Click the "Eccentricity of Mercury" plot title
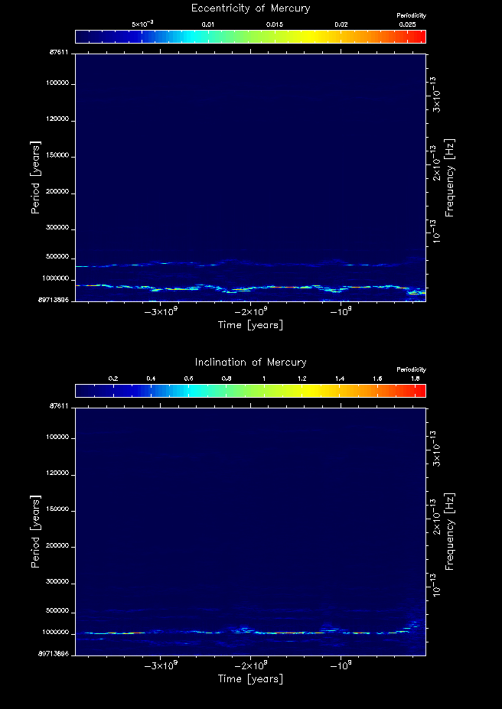Image resolution: width=502 pixels, height=709 pixels. 250,8
